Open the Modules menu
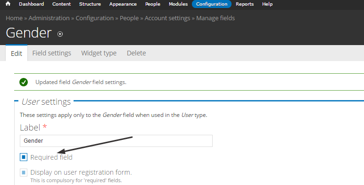364x185 pixels. pyautogui.click(x=178, y=4)
